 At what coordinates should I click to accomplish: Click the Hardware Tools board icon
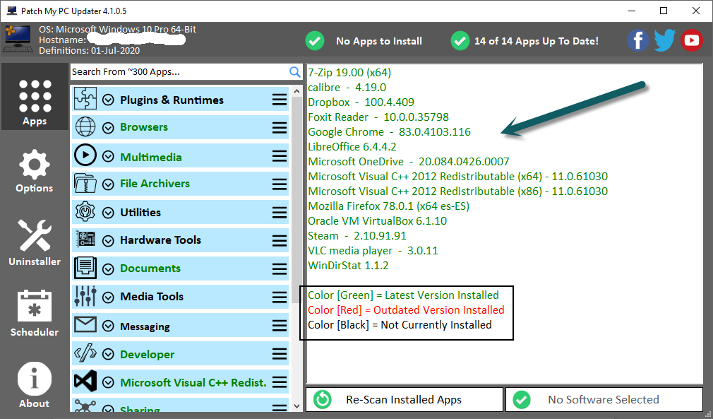tap(85, 240)
